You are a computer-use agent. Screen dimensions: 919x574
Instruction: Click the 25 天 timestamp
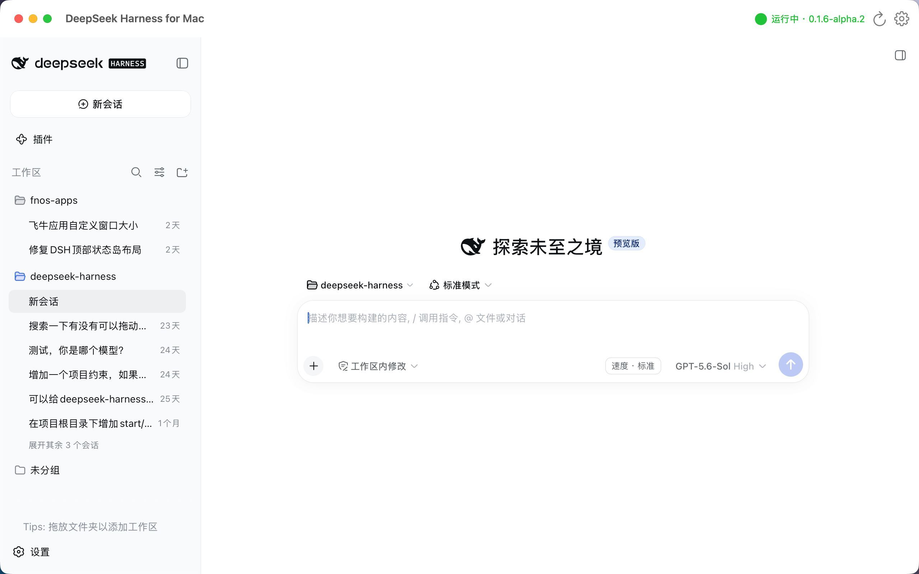point(170,399)
